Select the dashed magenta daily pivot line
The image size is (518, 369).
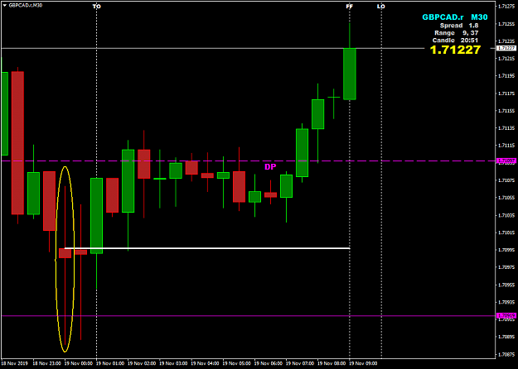(x=248, y=161)
